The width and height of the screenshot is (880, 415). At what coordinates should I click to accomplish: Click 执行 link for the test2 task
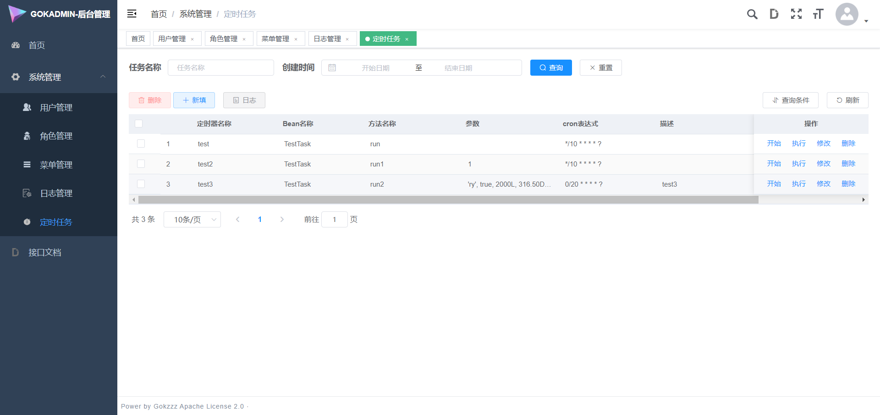[x=798, y=164]
